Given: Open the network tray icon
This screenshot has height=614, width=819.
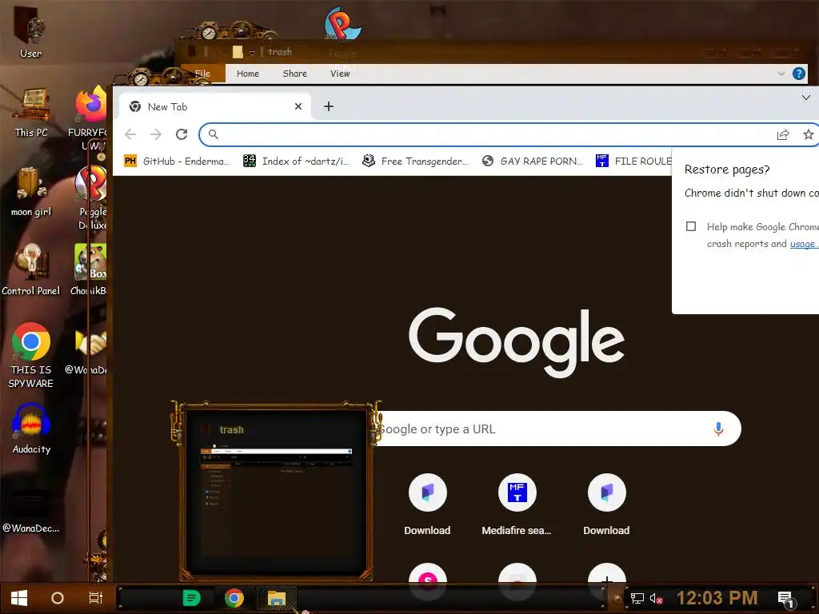Looking at the screenshot, I should coord(637,598).
